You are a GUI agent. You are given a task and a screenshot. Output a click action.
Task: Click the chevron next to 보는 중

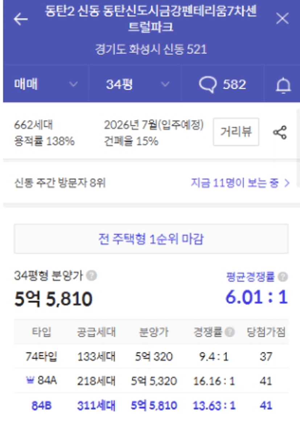click(x=287, y=183)
